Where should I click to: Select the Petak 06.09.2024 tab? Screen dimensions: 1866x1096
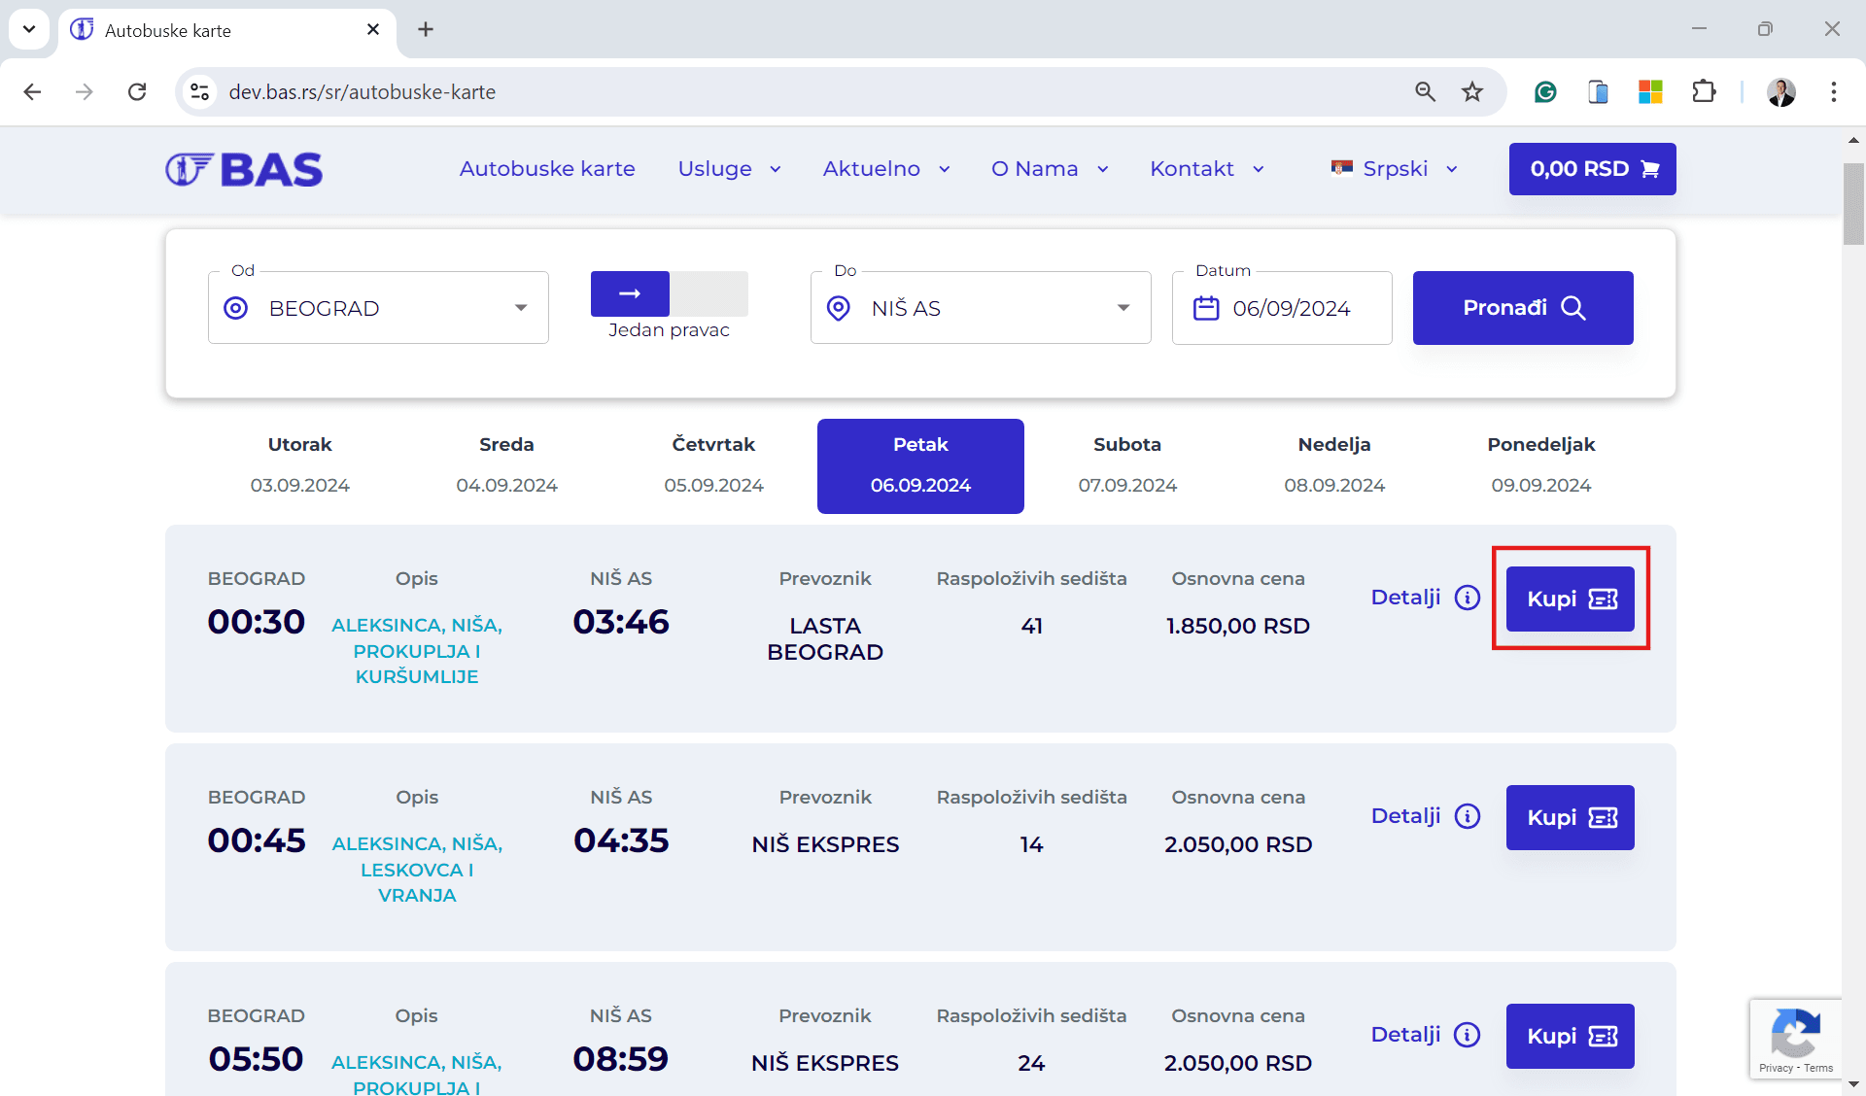[x=920, y=465]
